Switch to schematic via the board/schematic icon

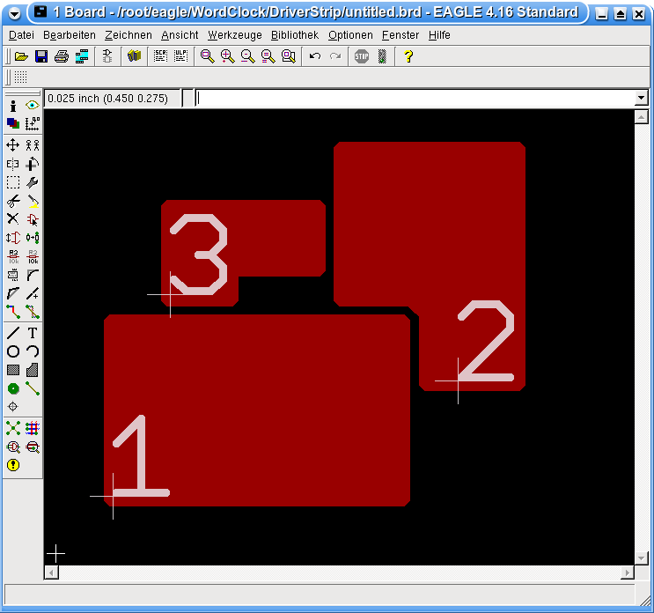107,56
